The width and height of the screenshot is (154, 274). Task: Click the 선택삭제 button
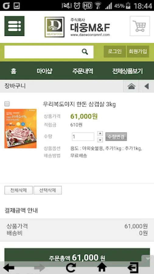point(47,190)
